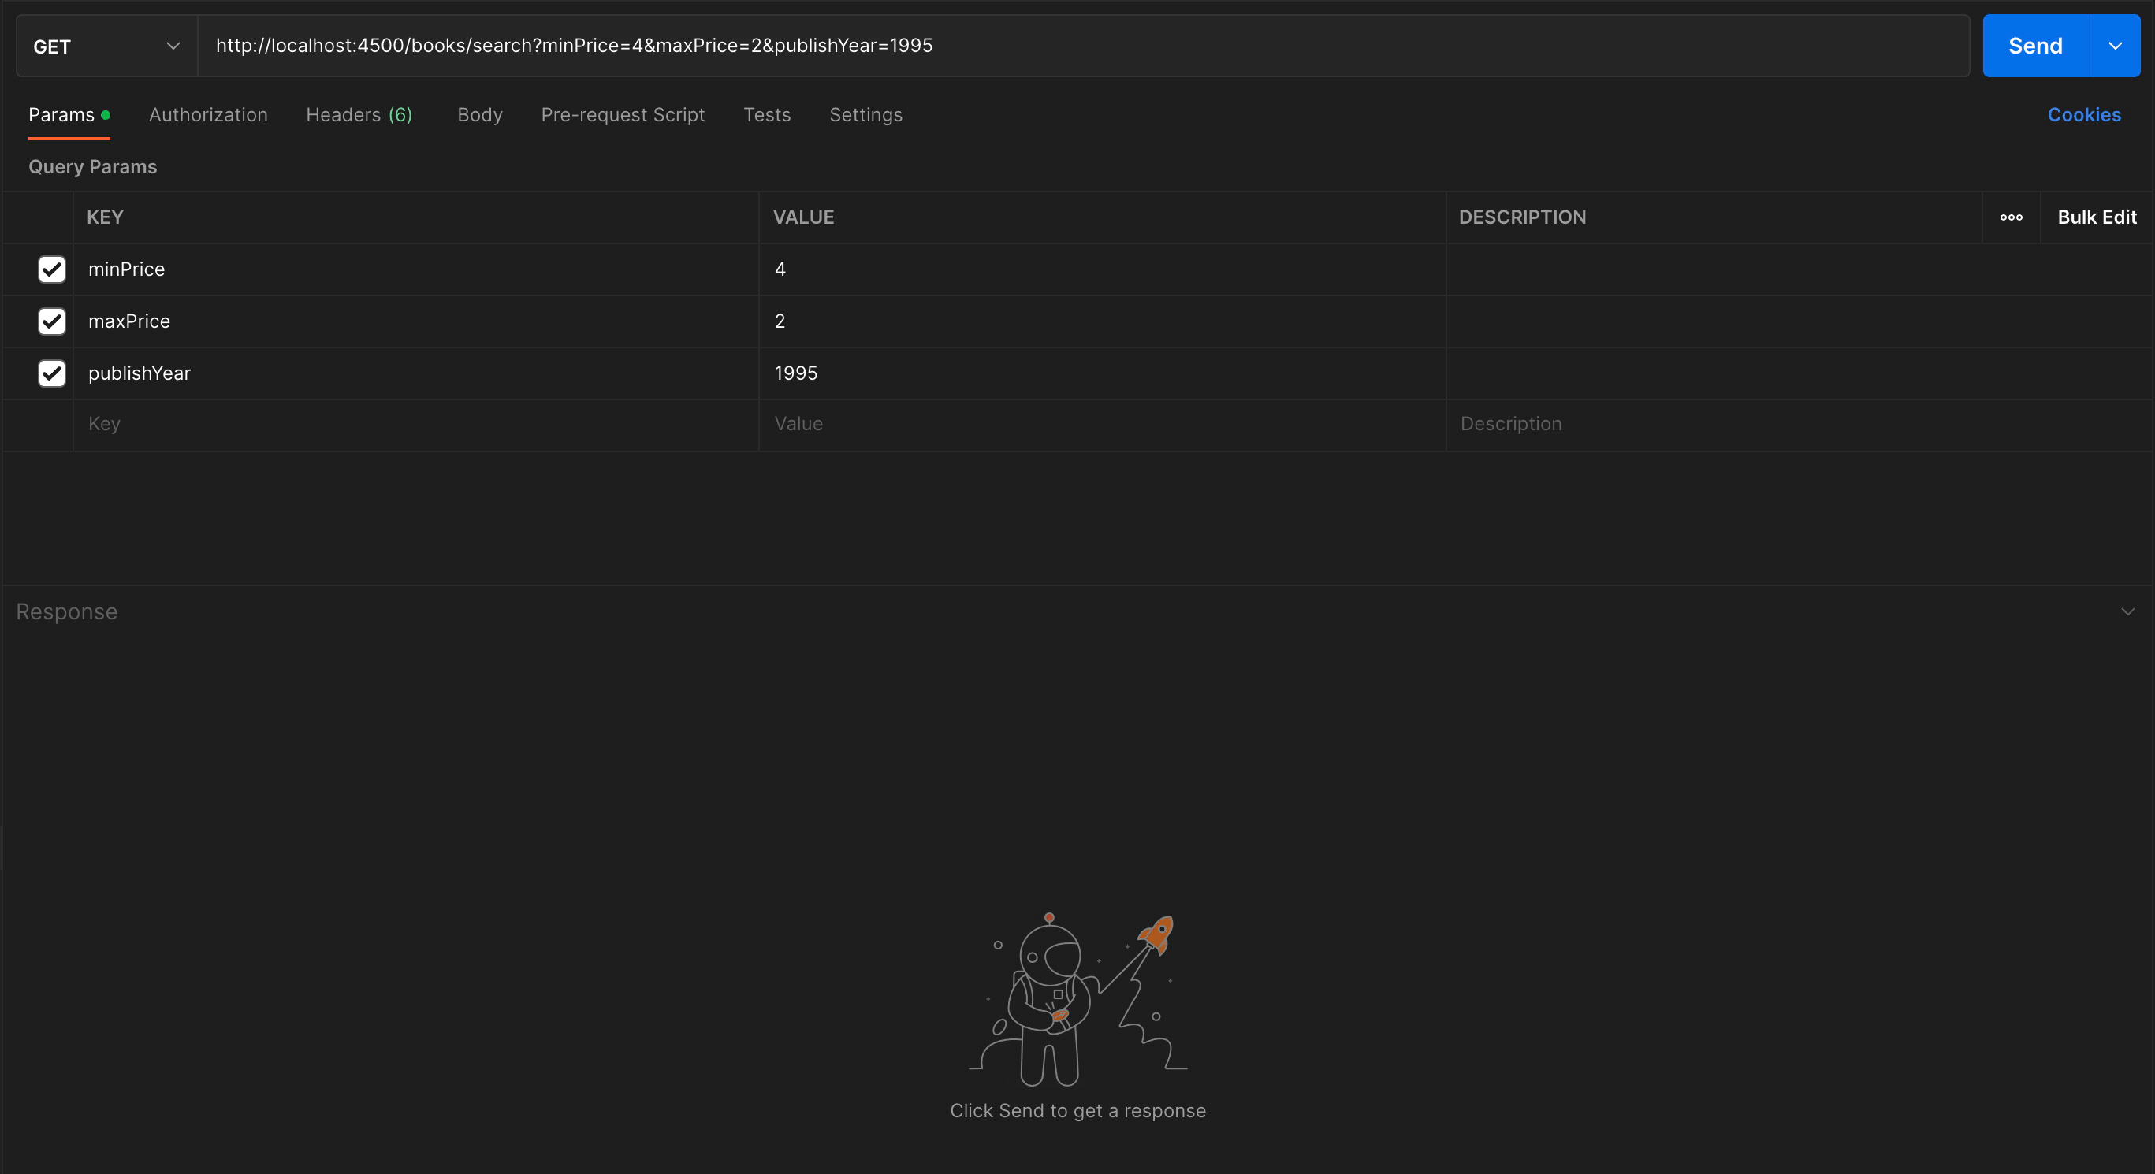The image size is (2155, 1174).
Task: Click the more options ellipsis icon
Action: (2011, 217)
